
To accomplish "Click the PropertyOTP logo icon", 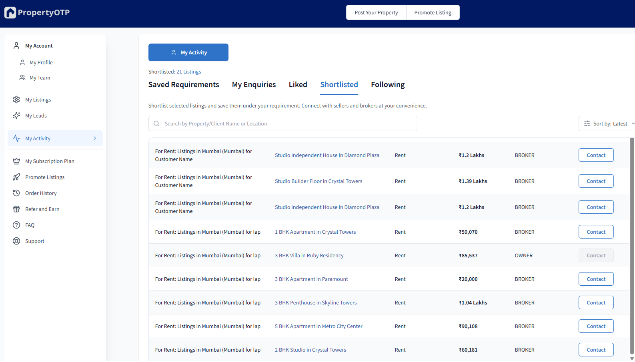I will click(x=10, y=13).
